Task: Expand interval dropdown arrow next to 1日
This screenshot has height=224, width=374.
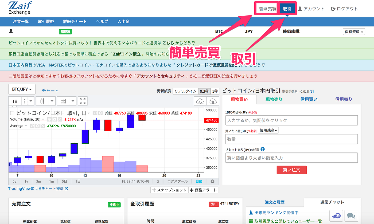Action: click(x=31, y=101)
